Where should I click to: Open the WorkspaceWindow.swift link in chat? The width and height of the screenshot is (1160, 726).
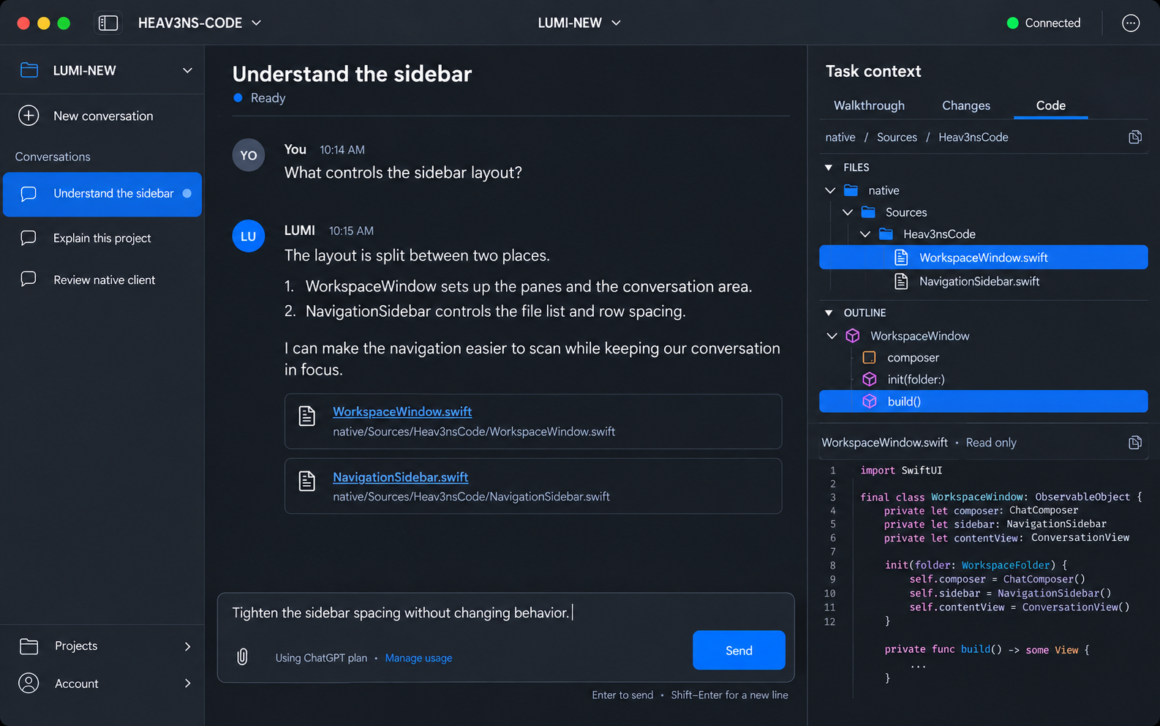[402, 411]
